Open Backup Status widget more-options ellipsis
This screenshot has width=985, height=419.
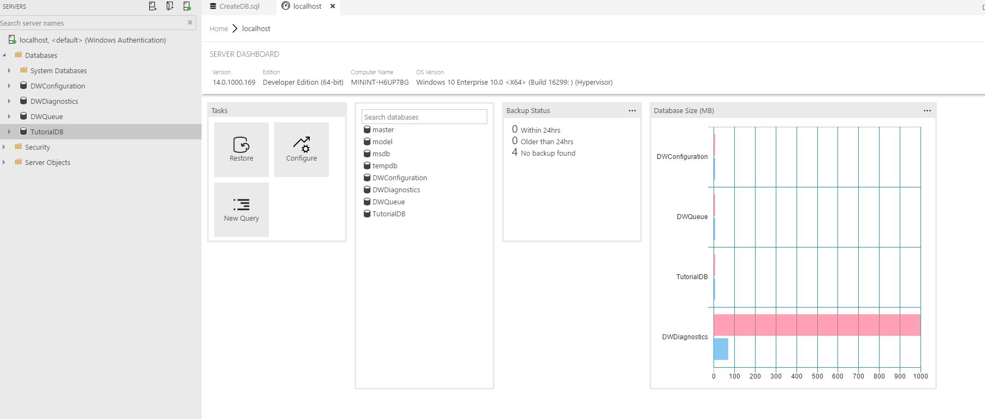click(632, 110)
